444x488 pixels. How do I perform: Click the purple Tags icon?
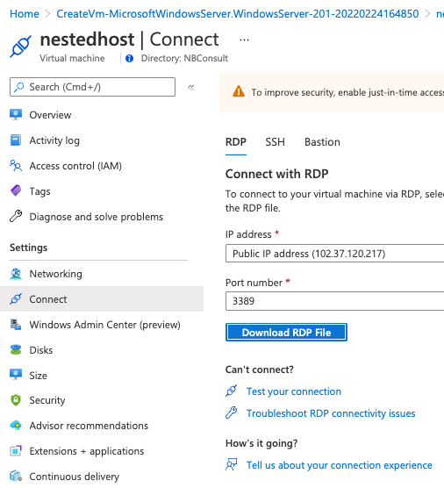tap(16, 190)
